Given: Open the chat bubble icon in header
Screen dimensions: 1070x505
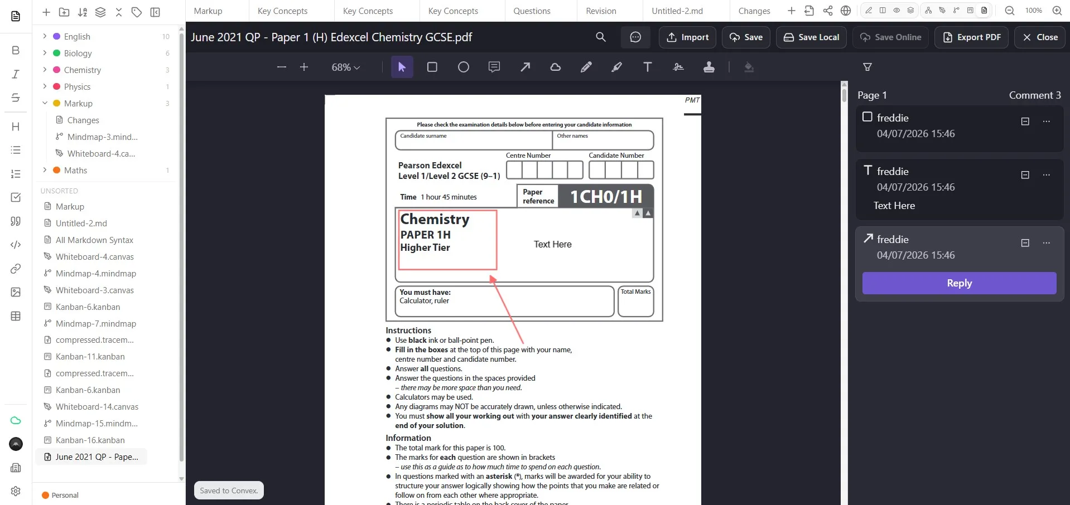Looking at the screenshot, I should point(635,37).
